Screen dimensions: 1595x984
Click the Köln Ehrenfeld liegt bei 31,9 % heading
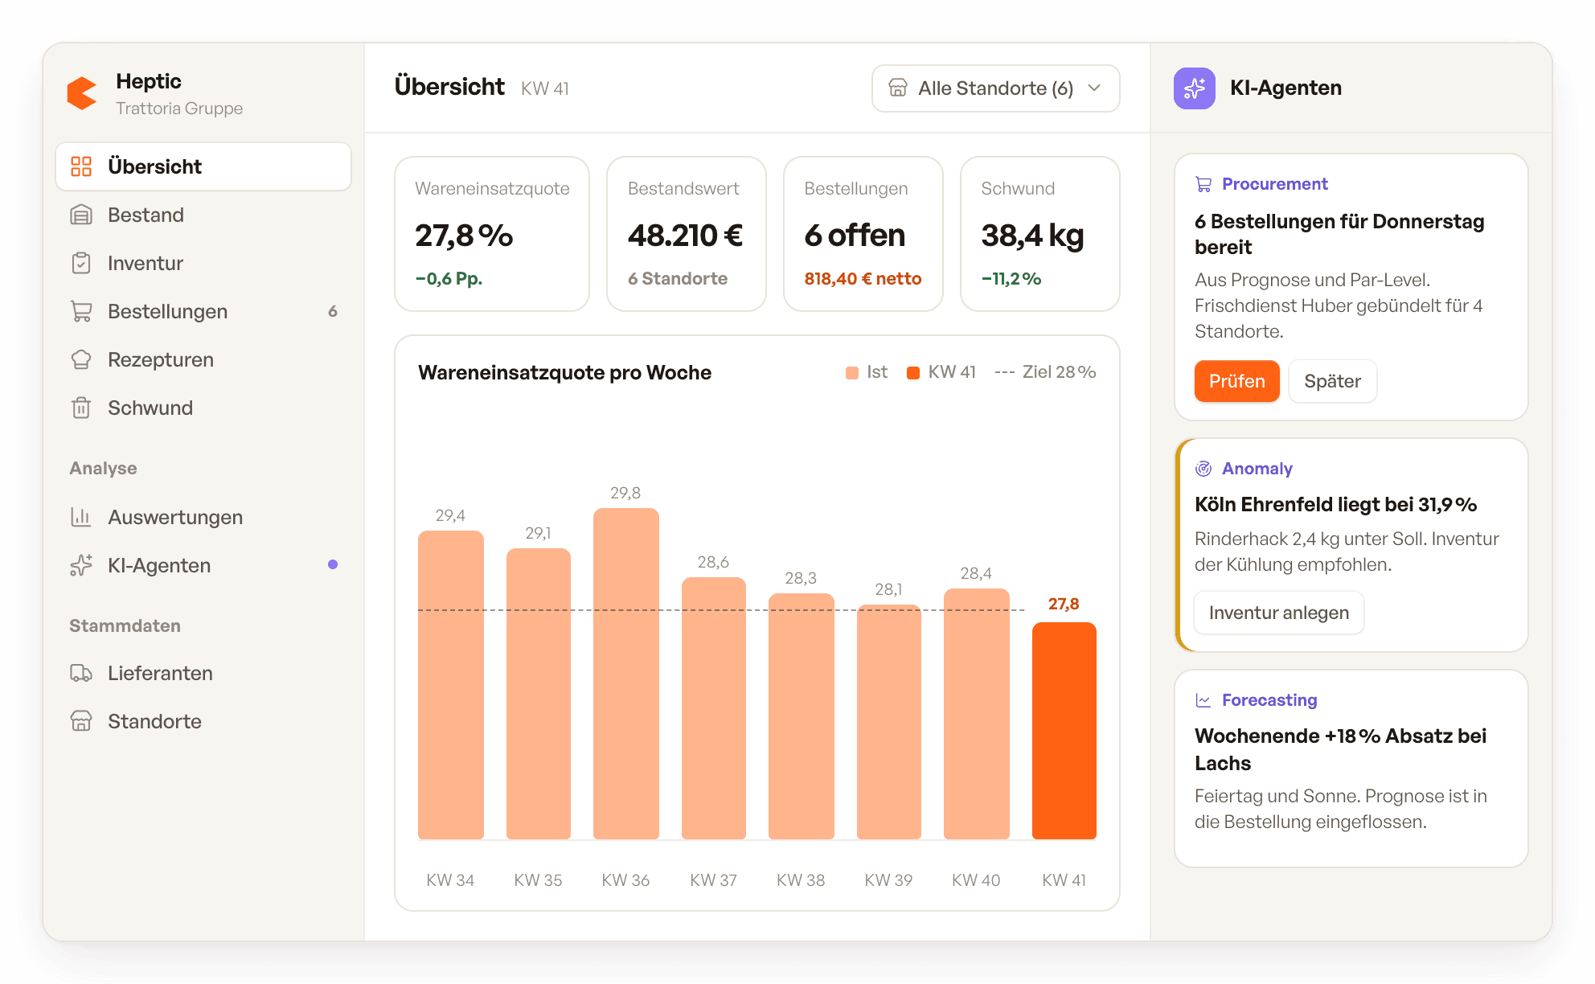point(1335,504)
